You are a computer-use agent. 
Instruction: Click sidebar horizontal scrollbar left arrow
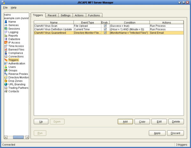pos(6,137)
